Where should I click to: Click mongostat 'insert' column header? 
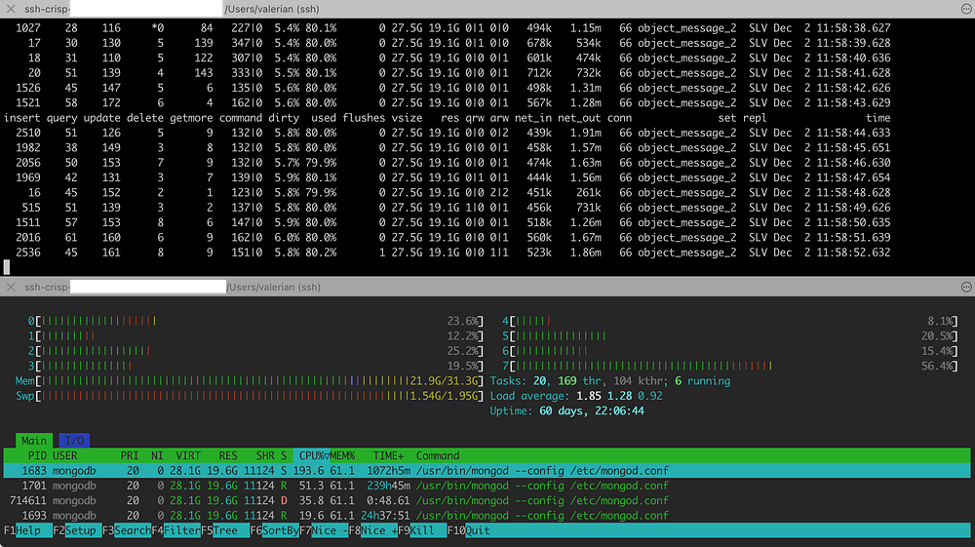(21, 117)
